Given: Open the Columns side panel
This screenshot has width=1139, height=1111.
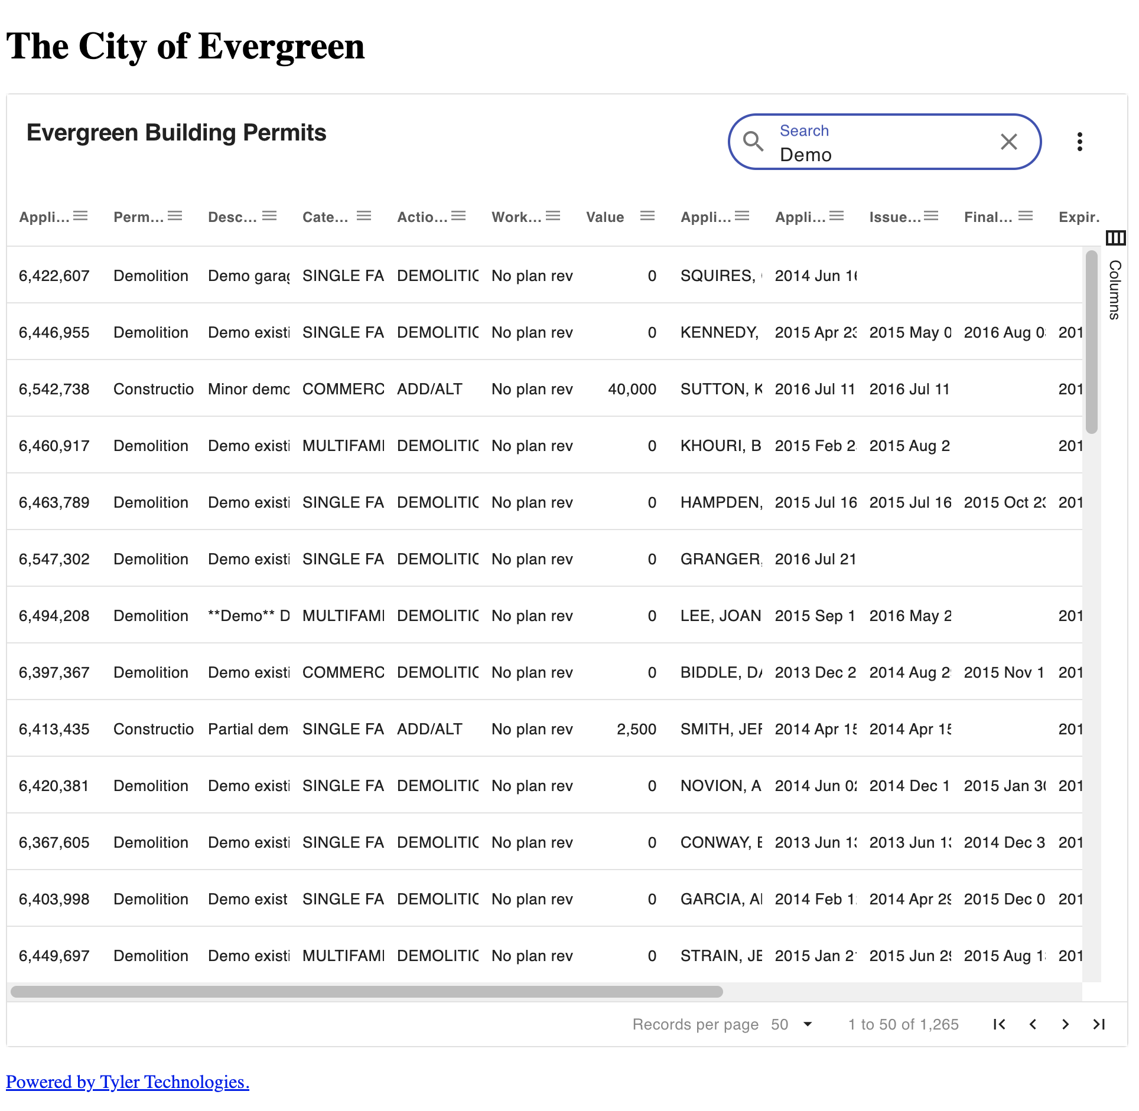Looking at the screenshot, I should pyautogui.click(x=1115, y=276).
